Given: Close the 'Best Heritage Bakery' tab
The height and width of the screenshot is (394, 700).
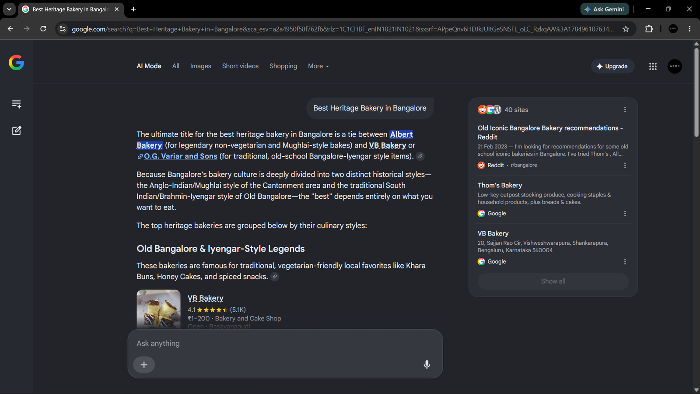Looking at the screenshot, I should point(116,9).
